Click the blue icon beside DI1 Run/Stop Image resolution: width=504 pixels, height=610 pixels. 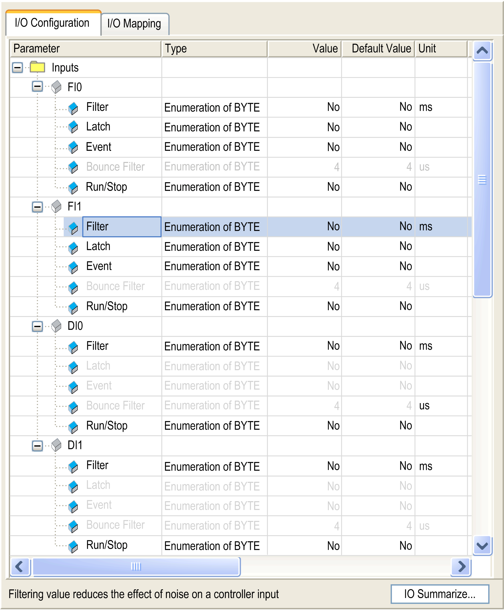click(x=73, y=546)
